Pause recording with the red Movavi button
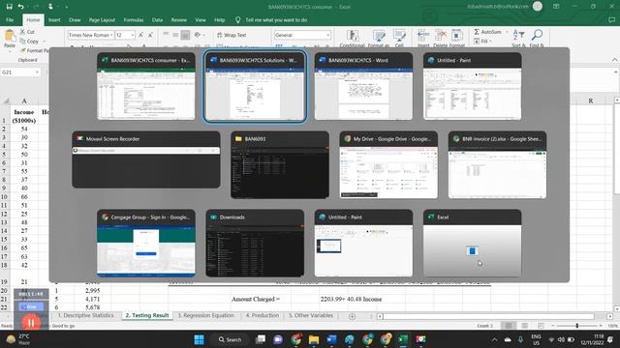620x348 pixels. [31, 322]
